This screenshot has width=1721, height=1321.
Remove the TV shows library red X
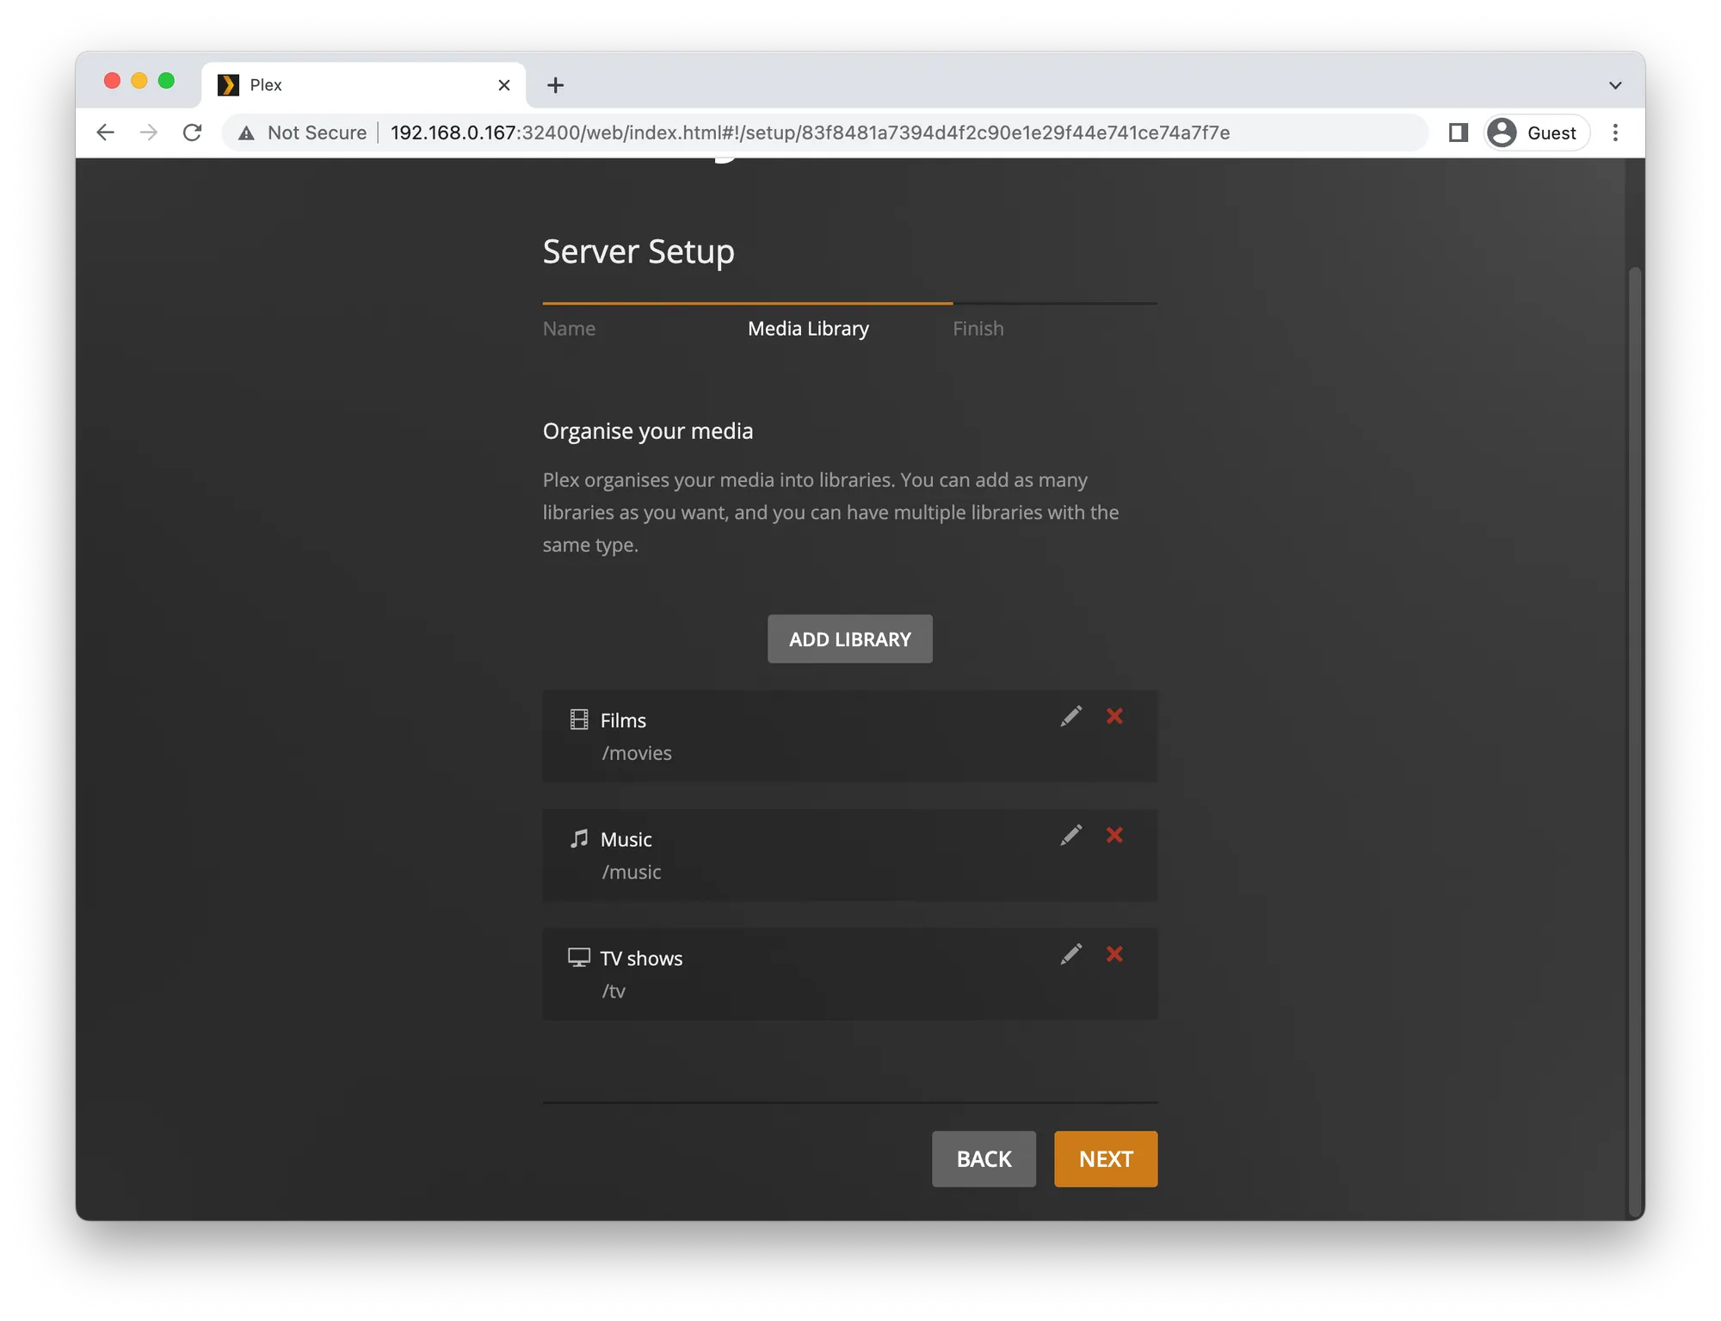pos(1114,954)
